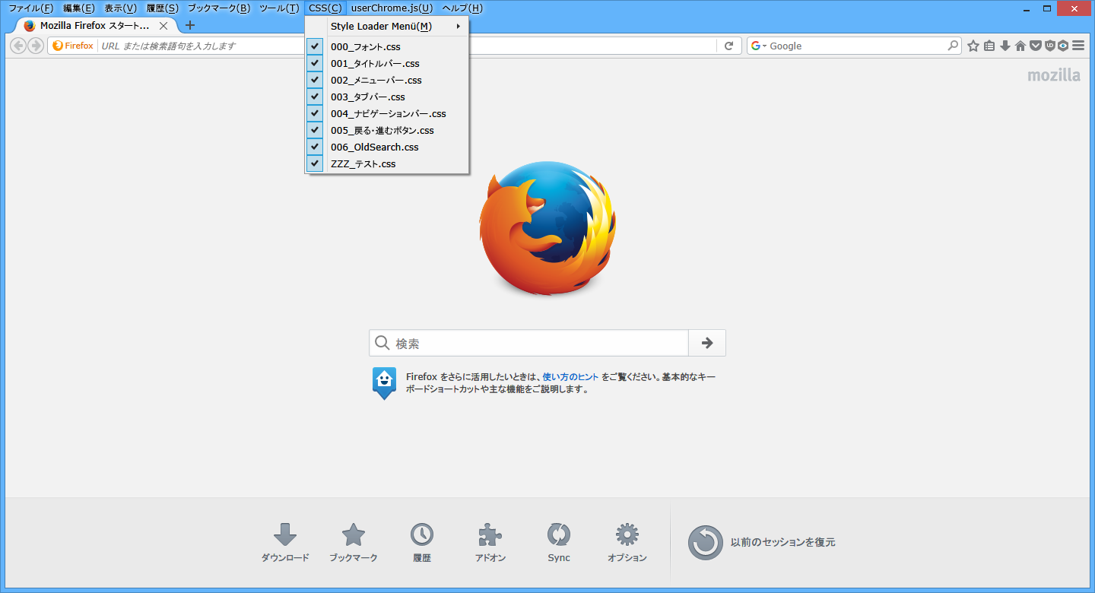Open the uBlock shield icon
This screenshot has width=1095, height=593.
coord(1050,46)
